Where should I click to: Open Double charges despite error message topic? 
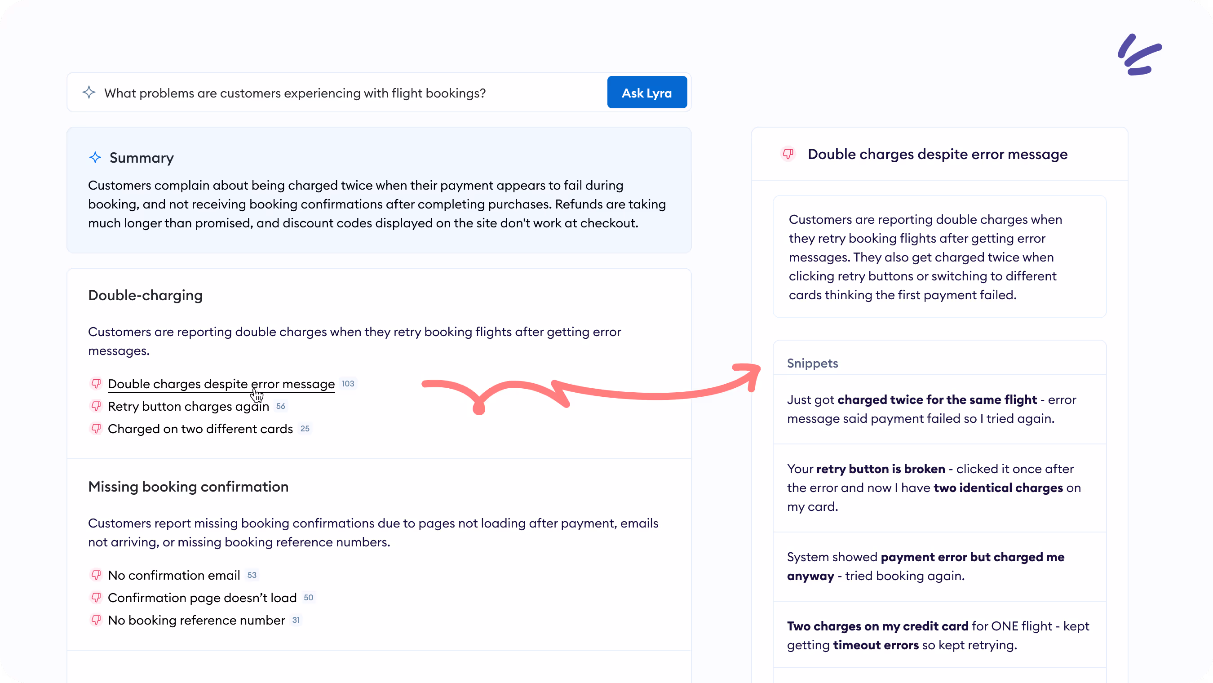pyautogui.click(x=221, y=384)
